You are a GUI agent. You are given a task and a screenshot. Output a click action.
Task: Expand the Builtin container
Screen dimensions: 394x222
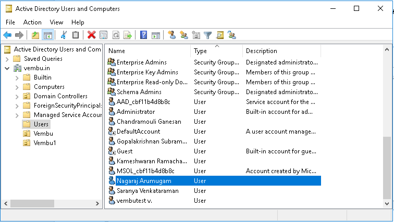[17, 78]
